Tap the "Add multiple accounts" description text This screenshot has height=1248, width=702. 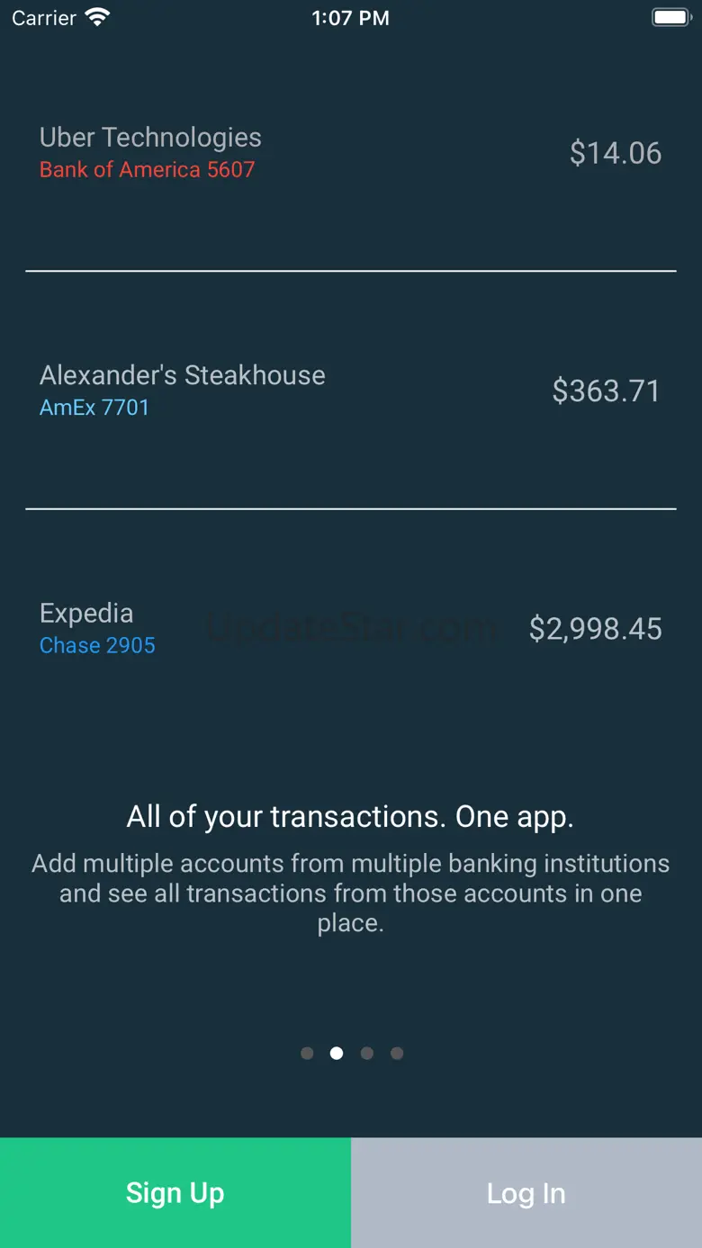point(350,893)
